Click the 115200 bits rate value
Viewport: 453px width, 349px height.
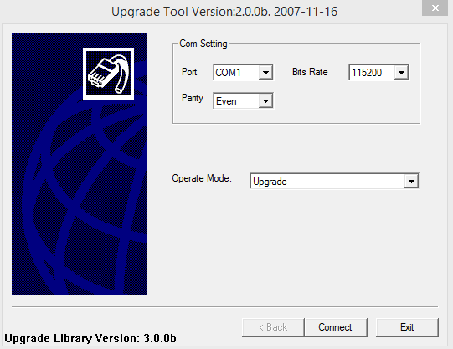[378, 73]
